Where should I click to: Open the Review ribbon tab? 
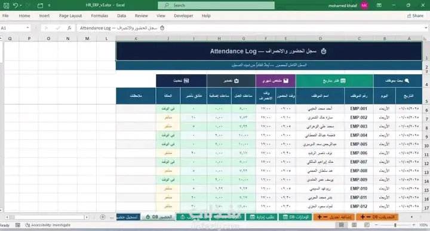pos(141,16)
